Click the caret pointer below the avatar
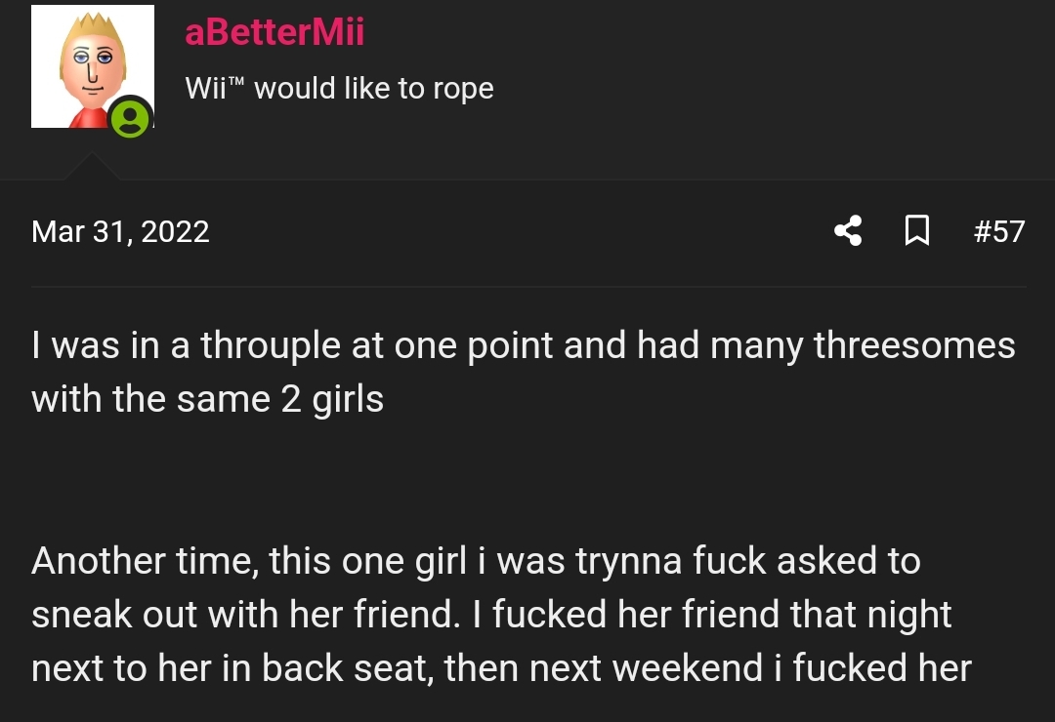This screenshot has width=1055, height=722. click(x=92, y=166)
